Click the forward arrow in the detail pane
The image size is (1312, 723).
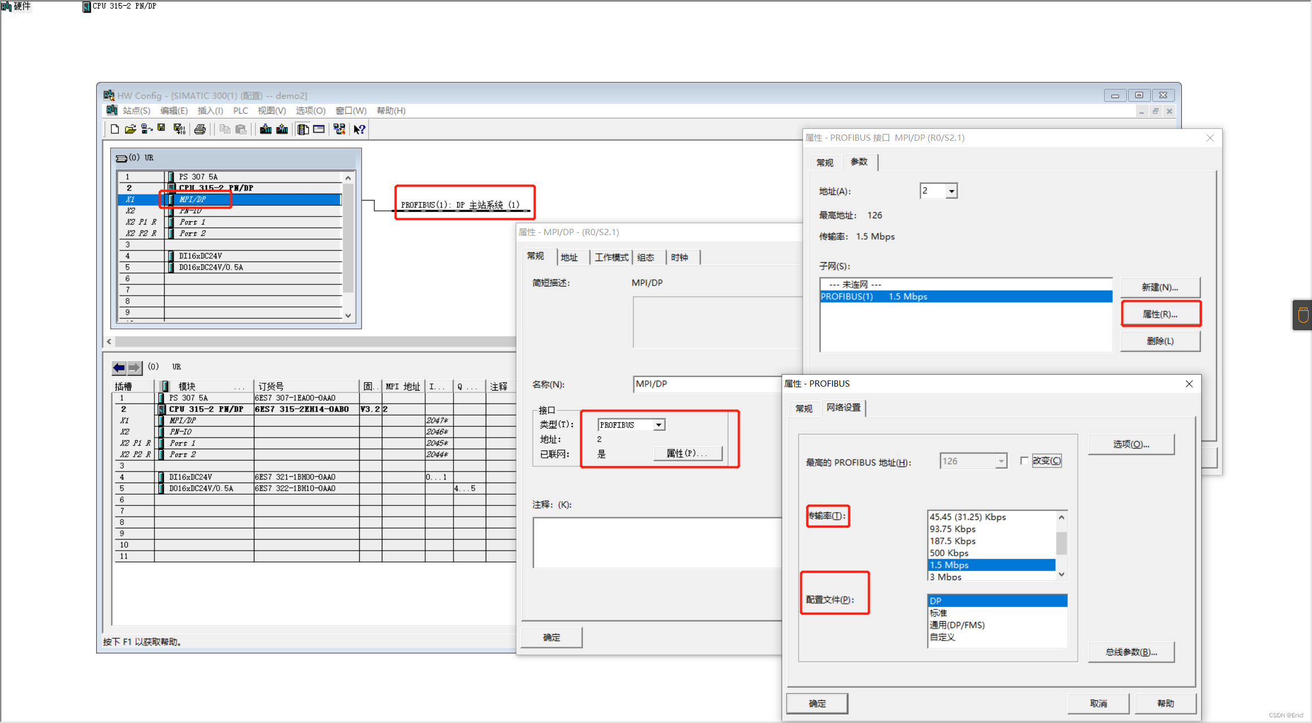tap(134, 368)
